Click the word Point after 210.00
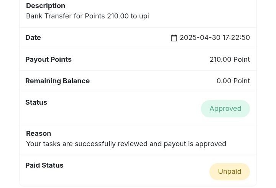The image size is (276, 188). pos(242,59)
